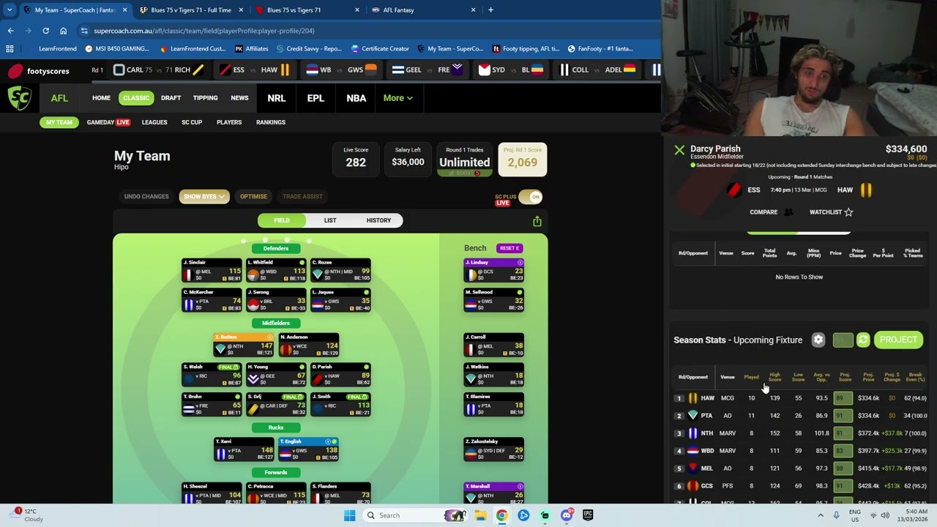The width and height of the screenshot is (937, 527).
Task: Close the Darcy Parish profile panel
Action: (679, 150)
